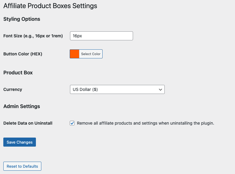Click the Delete Data on Uninstall label
Viewport: 235px width, 174px height.
tap(28, 123)
